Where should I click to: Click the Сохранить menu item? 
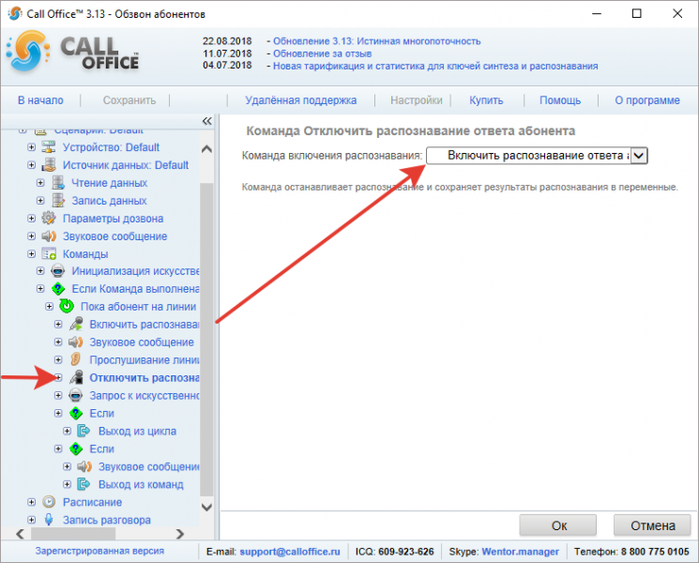pos(129,100)
